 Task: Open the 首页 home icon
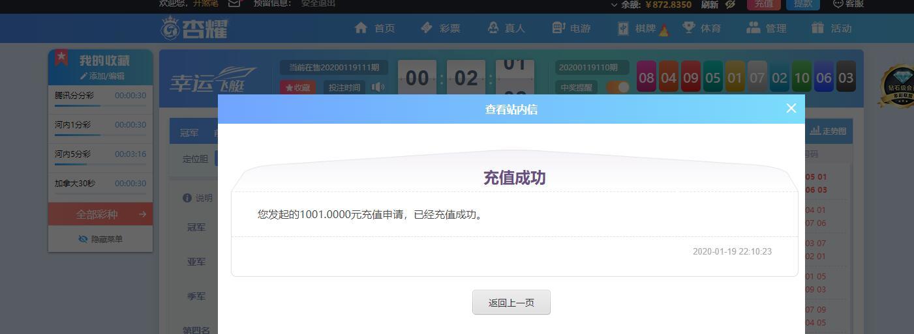click(x=361, y=28)
